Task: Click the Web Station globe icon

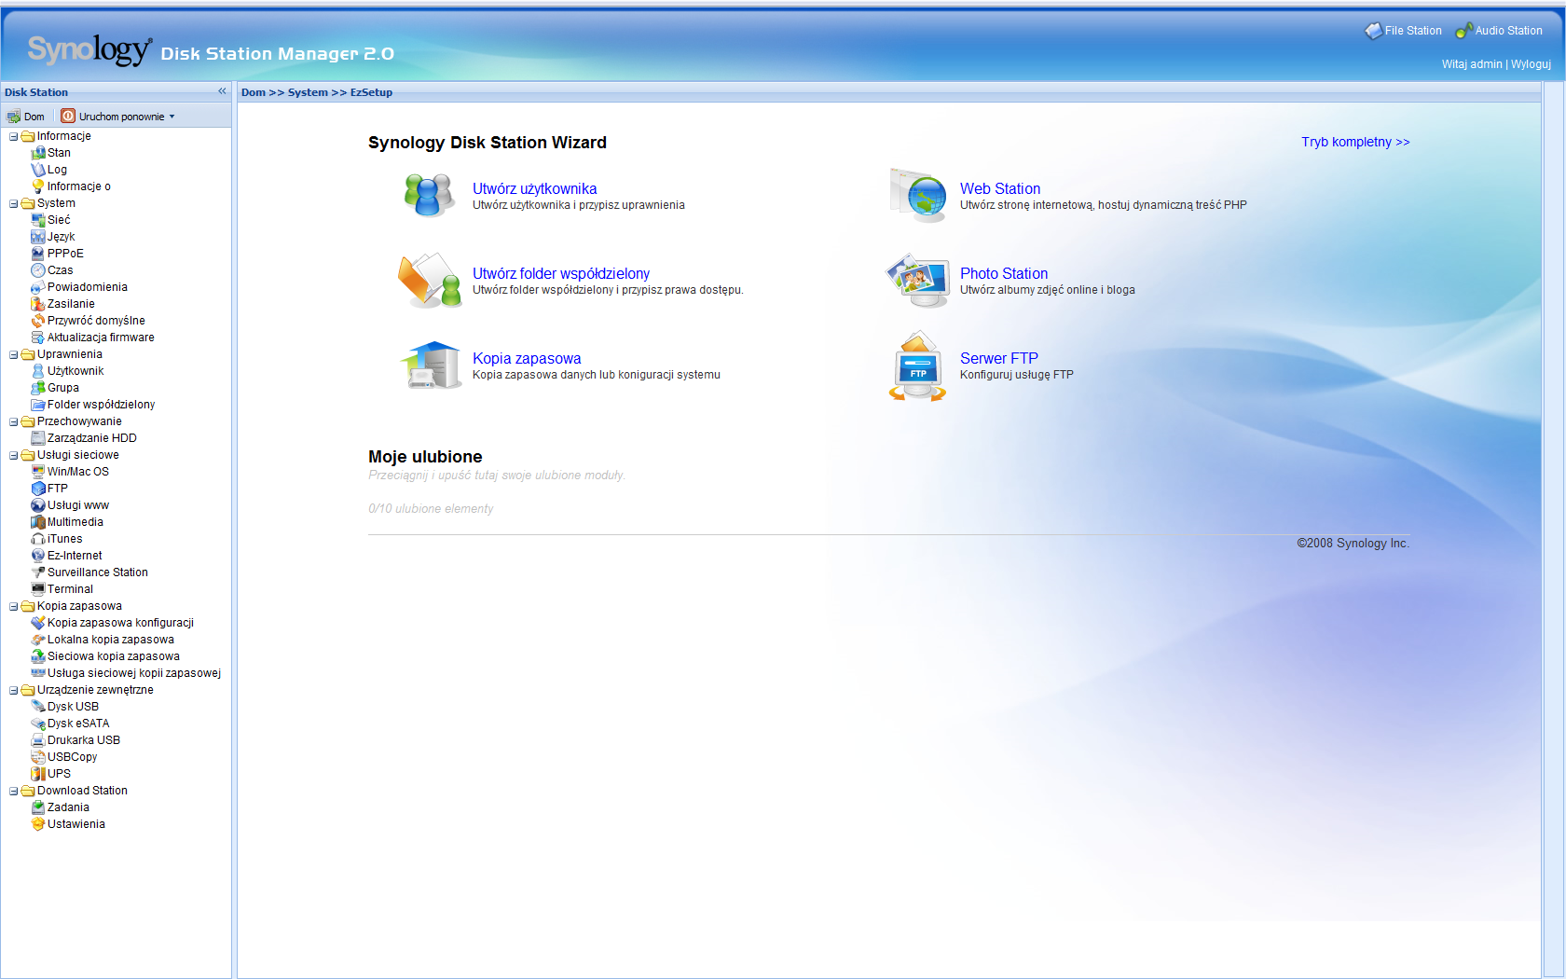Action: click(x=918, y=196)
